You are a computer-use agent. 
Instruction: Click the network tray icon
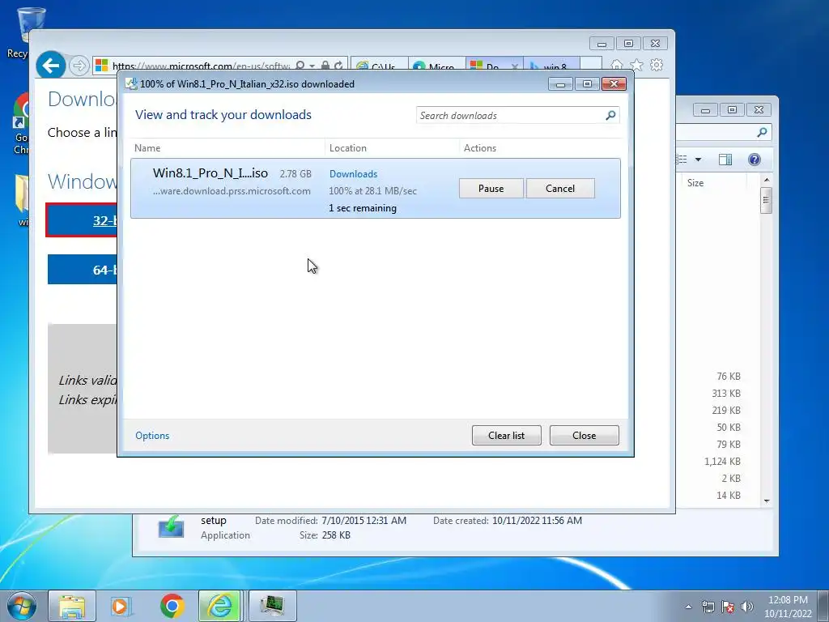tap(708, 607)
